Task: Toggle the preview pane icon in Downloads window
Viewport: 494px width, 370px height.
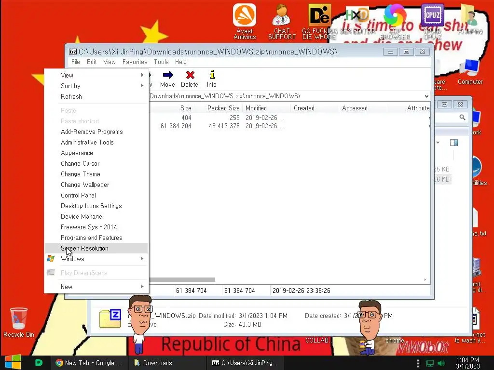Action: tap(454, 143)
